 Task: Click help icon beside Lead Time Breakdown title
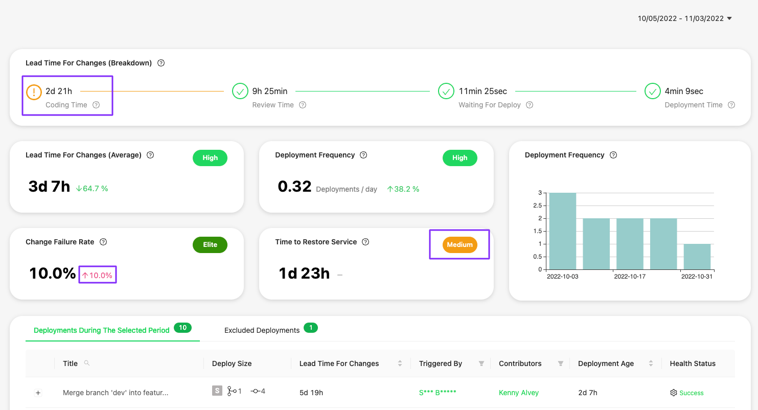point(161,63)
